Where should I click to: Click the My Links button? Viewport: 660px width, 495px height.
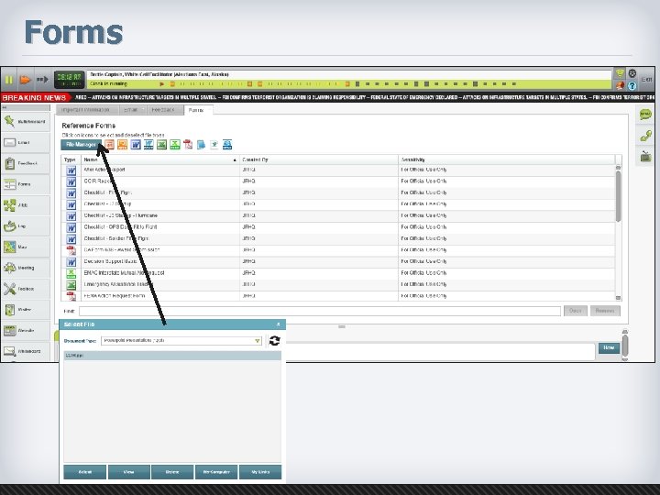(260, 472)
